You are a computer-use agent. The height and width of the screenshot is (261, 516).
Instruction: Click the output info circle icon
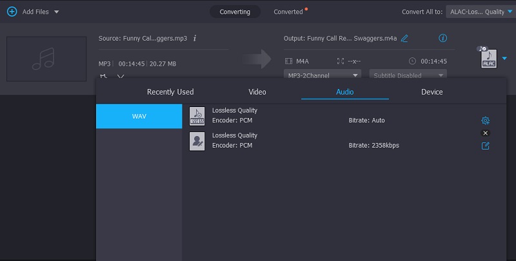tap(443, 38)
